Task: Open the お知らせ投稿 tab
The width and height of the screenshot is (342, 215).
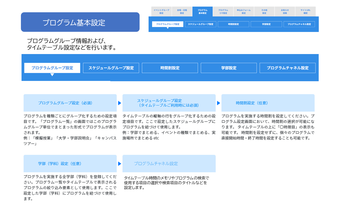Action: point(285,12)
